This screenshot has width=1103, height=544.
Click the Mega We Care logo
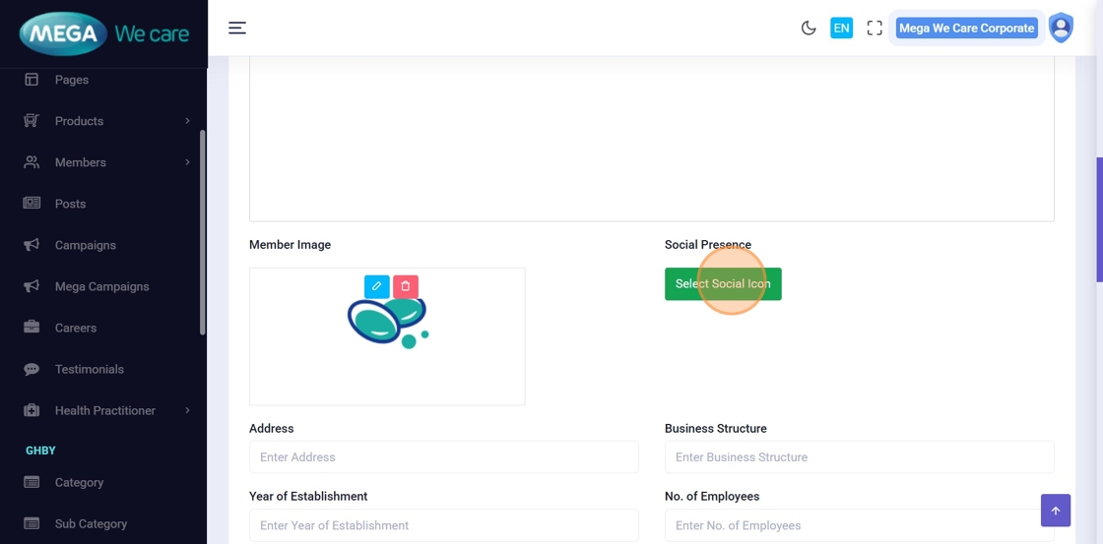coord(103,34)
